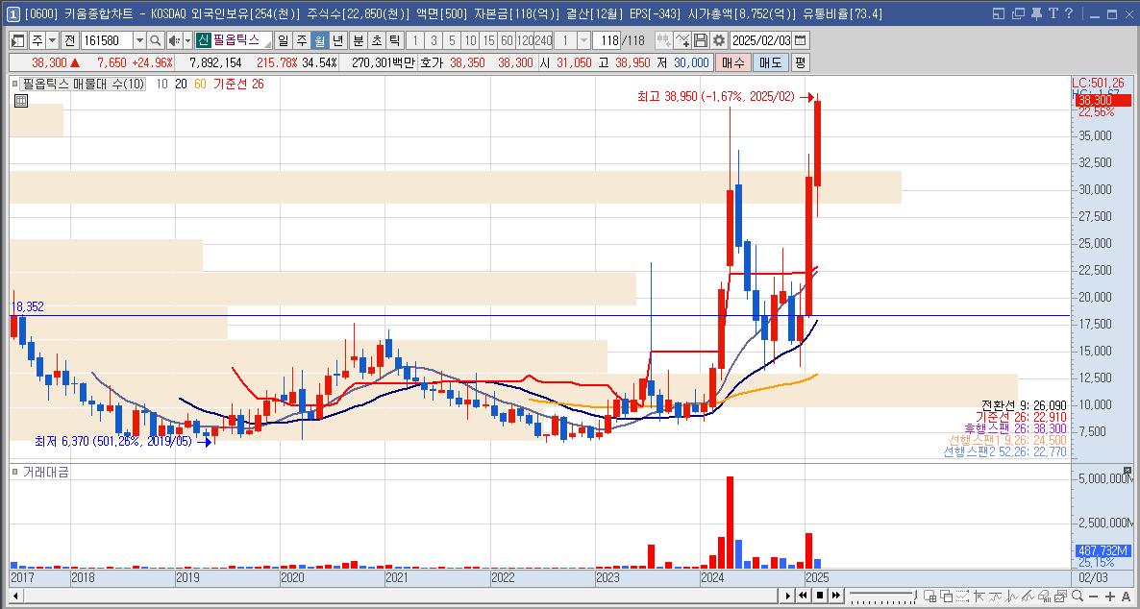
Task: Switch chart to 틱 (tick) period
Action: [394, 40]
